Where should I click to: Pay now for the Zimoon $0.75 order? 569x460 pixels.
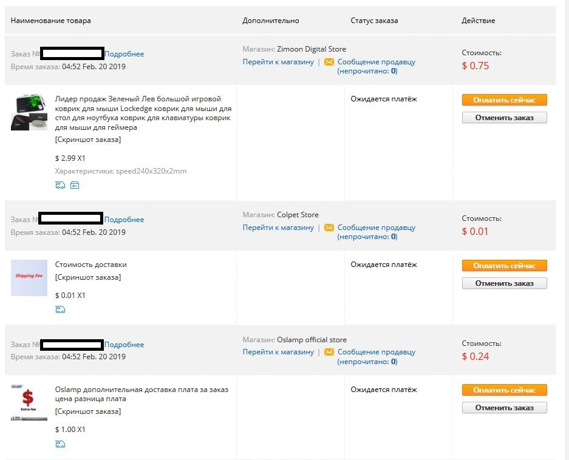click(505, 100)
